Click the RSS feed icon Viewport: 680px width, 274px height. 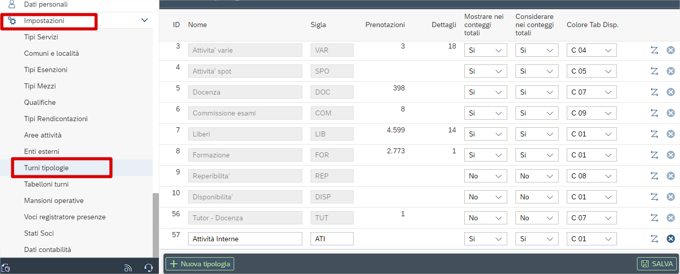pos(128,267)
